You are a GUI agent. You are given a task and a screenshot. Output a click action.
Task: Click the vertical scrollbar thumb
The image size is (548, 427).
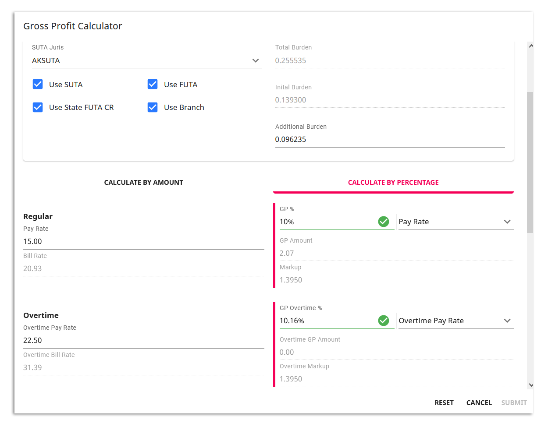point(530,162)
